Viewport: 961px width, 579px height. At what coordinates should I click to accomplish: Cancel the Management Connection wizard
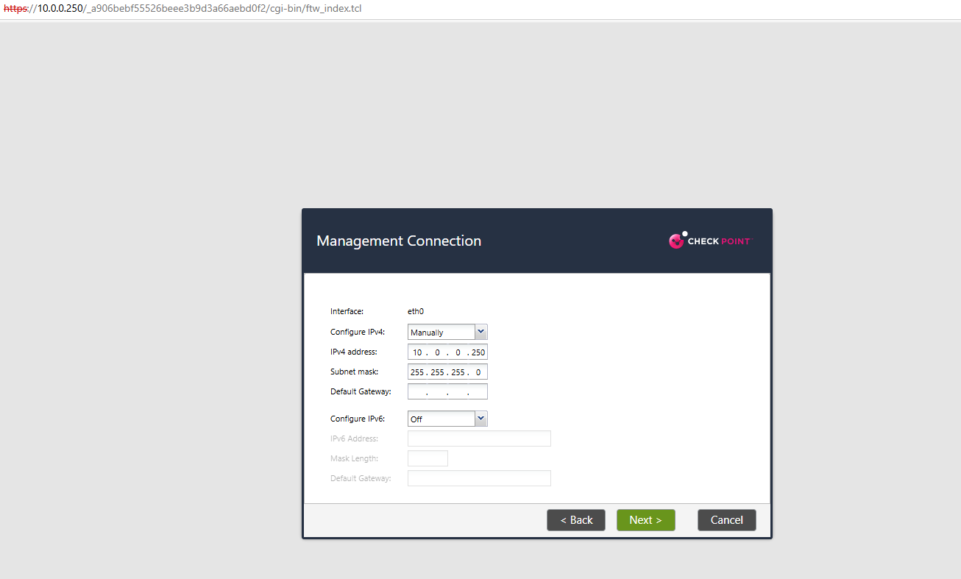727,520
